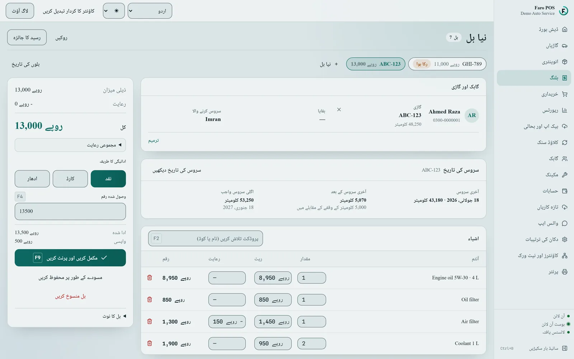
Task: Open the Cloud Sync icon
Action: point(565,143)
